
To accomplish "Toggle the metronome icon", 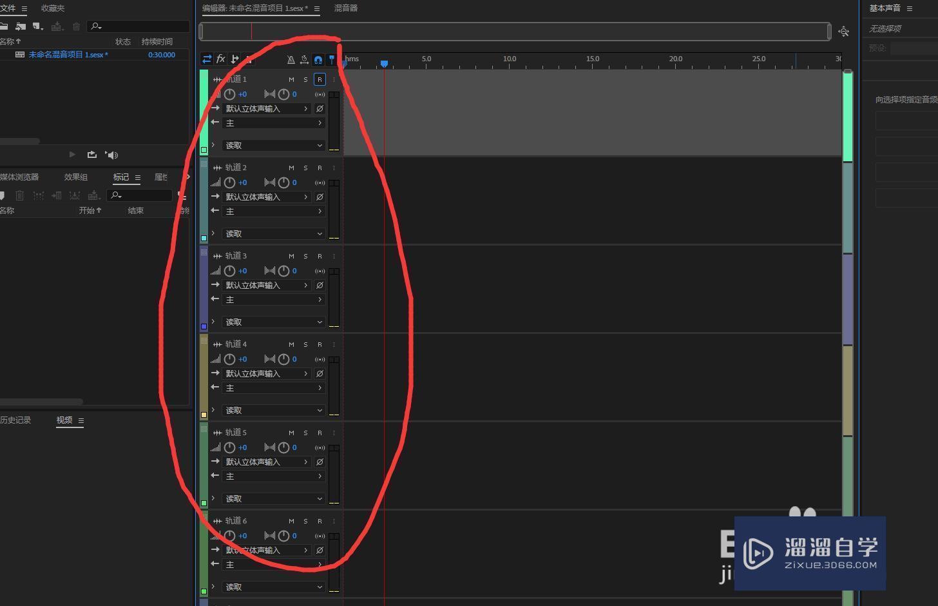I will [291, 60].
